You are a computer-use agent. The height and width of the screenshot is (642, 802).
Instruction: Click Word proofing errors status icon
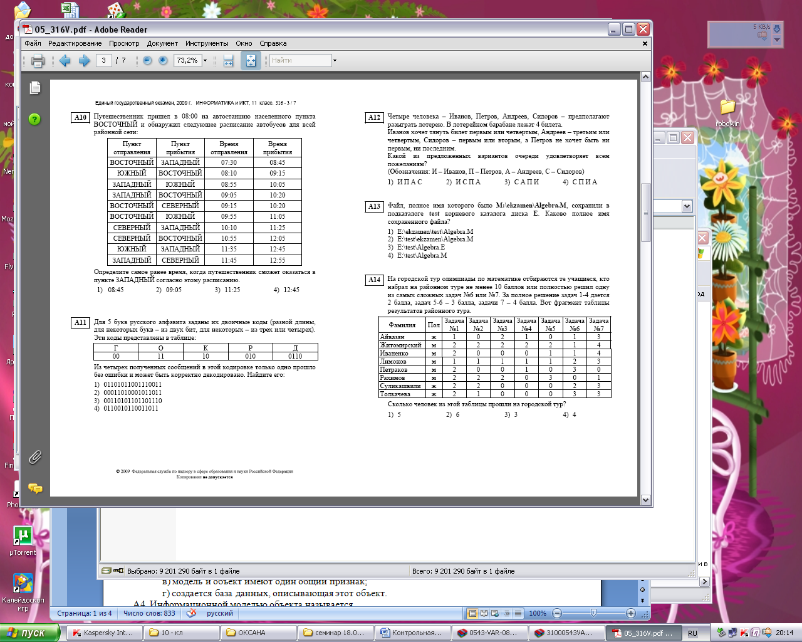pyautogui.click(x=191, y=613)
